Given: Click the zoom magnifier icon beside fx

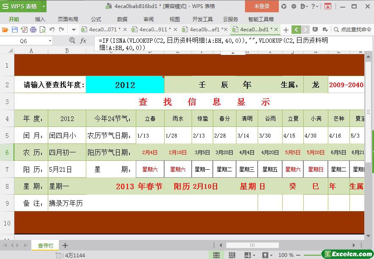Looking at the screenshot, I should pos(72,40).
